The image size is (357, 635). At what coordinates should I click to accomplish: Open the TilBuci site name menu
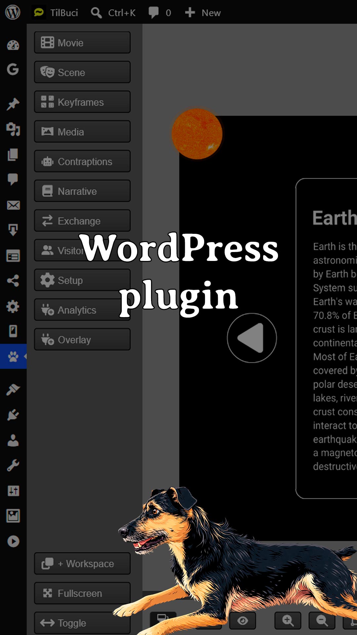tap(56, 13)
